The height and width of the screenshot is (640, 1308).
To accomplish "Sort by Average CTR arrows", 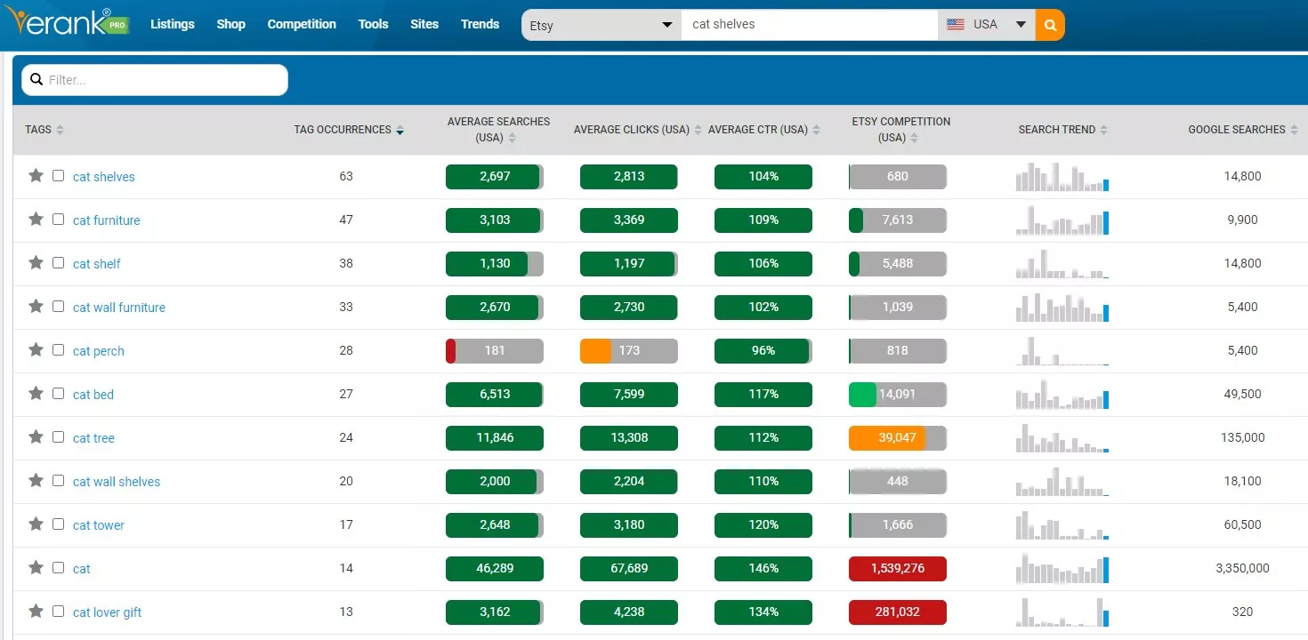I will click(x=816, y=130).
